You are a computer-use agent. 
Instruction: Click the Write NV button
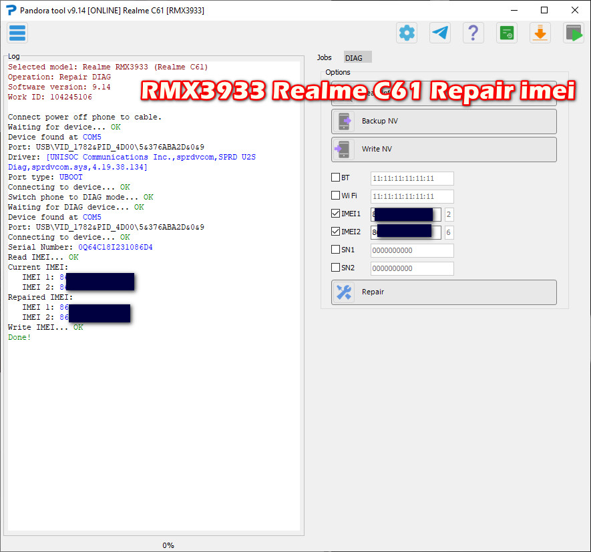coord(443,150)
